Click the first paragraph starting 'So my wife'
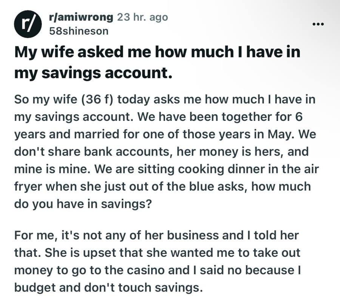This screenshot has height=303, width=340. (167, 151)
